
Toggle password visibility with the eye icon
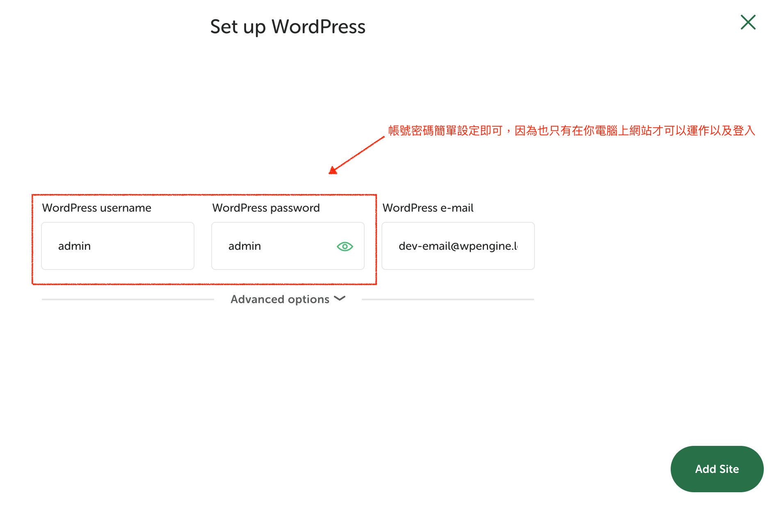(x=345, y=246)
